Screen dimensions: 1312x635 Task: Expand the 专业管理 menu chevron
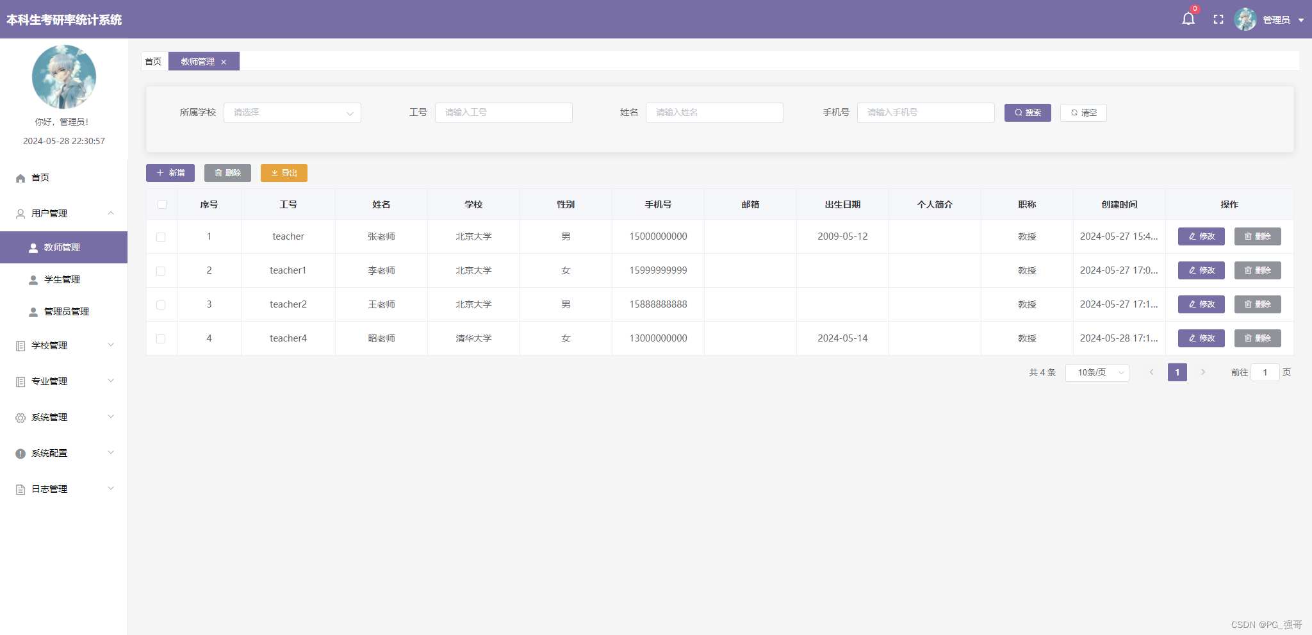(x=111, y=381)
